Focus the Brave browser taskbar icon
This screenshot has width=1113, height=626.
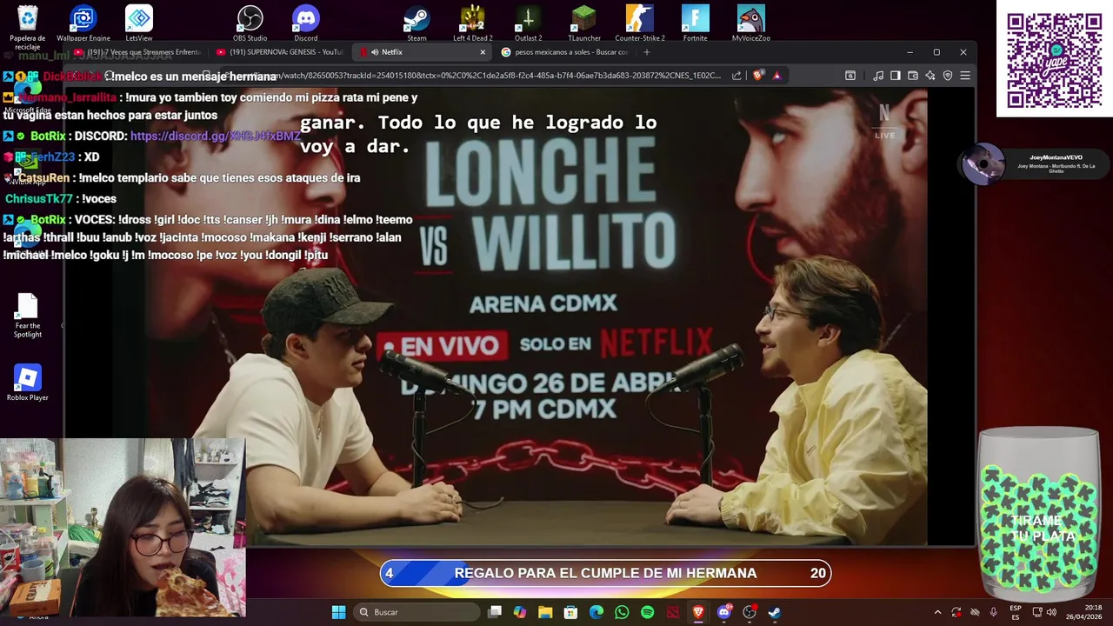698,612
